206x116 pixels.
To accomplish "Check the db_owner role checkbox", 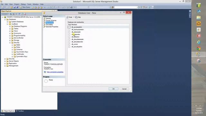I will 69,44.
